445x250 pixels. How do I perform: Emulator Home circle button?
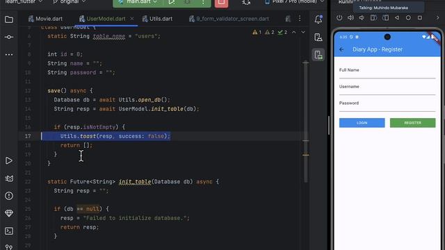pos(408,17)
